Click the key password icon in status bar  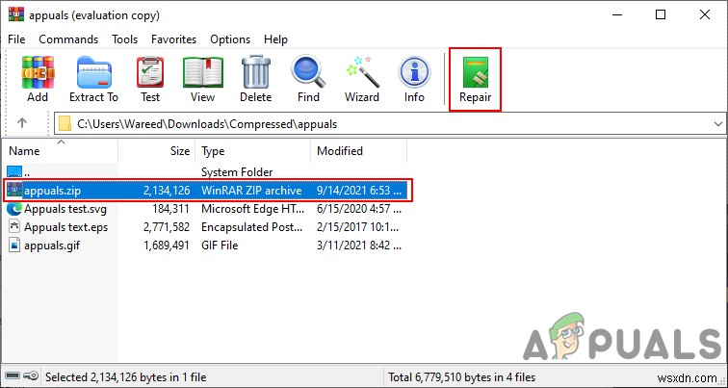pos(30,375)
